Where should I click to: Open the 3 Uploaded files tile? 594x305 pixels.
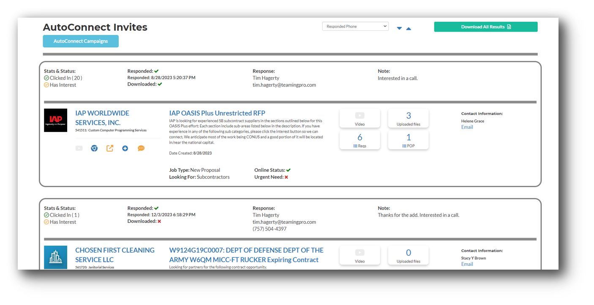pyautogui.click(x=408, y=118)
